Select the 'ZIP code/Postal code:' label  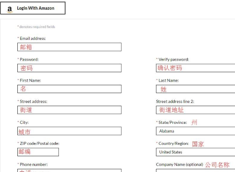coord(39,144)
